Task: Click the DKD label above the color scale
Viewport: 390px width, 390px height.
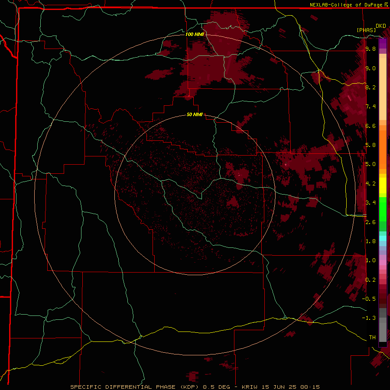Action: (x=380, y=26)
